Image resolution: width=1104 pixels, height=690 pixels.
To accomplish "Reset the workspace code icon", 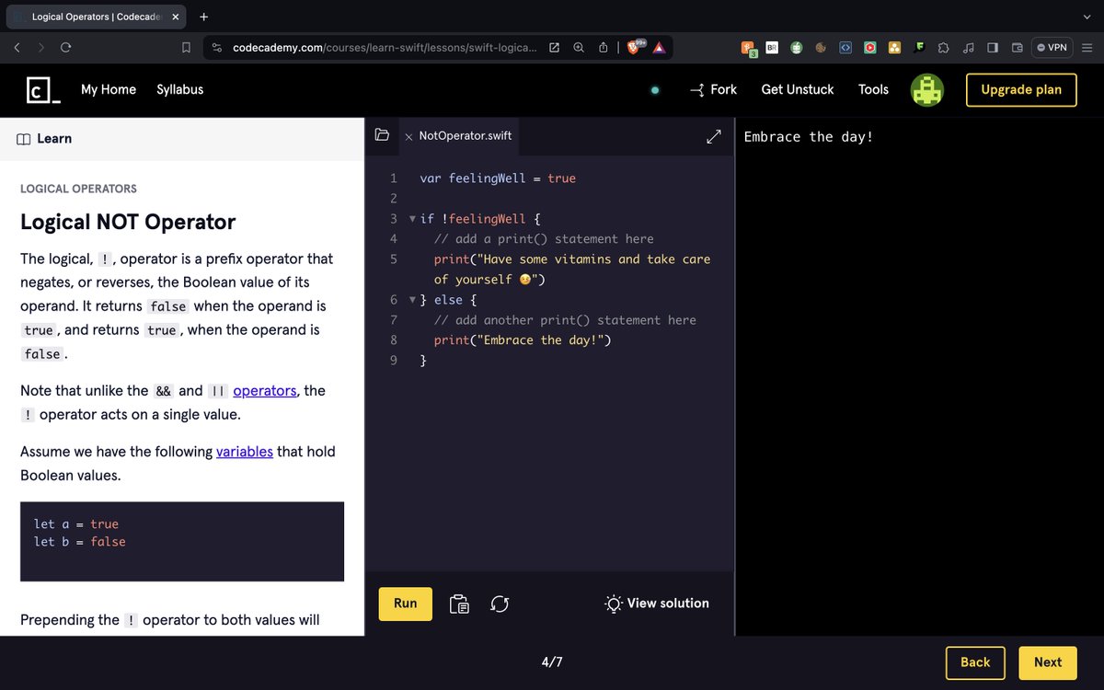I will point(500,604).
